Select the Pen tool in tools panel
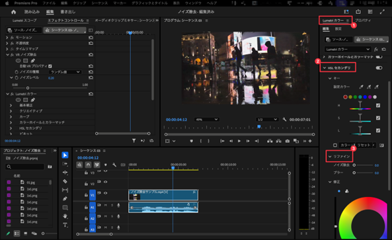 pyautogui.click(x=65, y=199)
